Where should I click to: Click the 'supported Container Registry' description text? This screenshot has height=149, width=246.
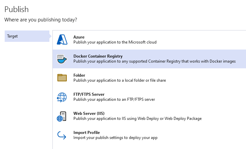(x=155, y=61)
